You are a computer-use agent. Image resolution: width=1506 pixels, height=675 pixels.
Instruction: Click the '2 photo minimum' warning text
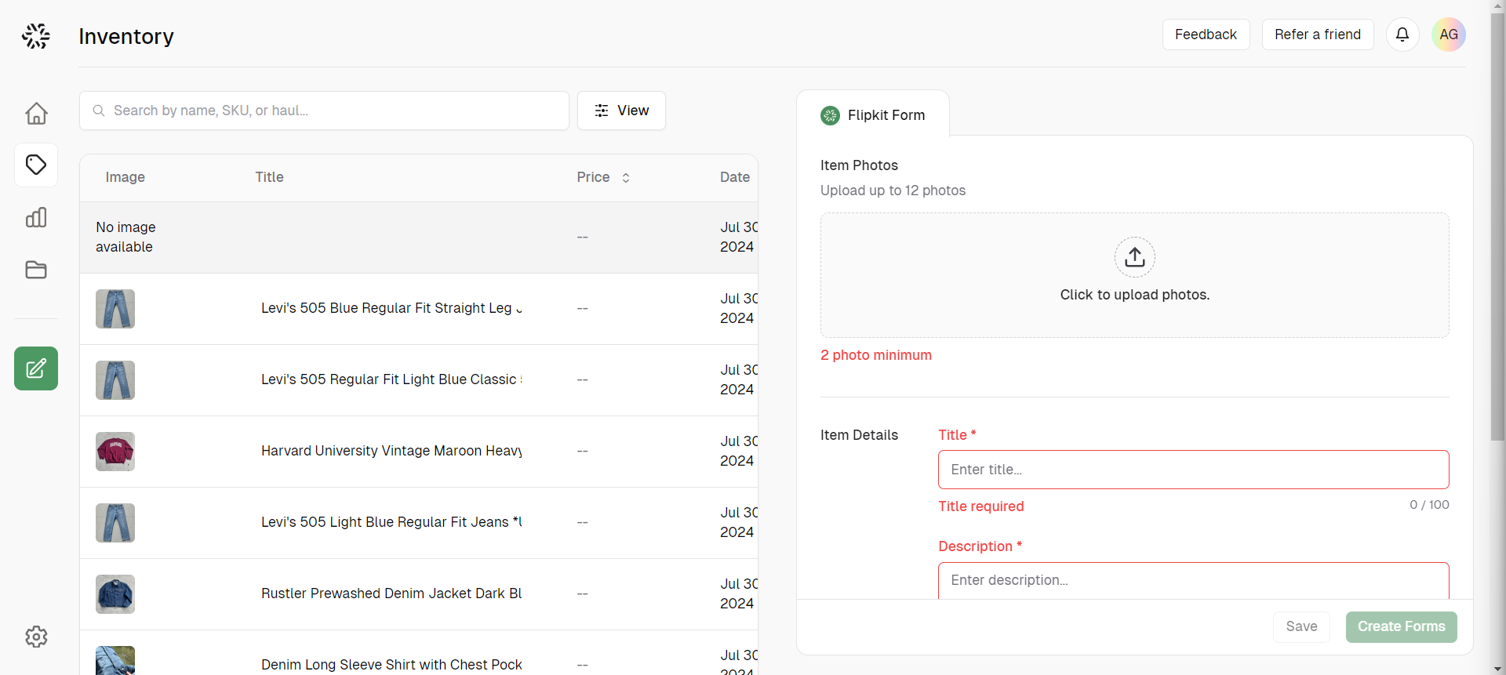click(876, 355)
